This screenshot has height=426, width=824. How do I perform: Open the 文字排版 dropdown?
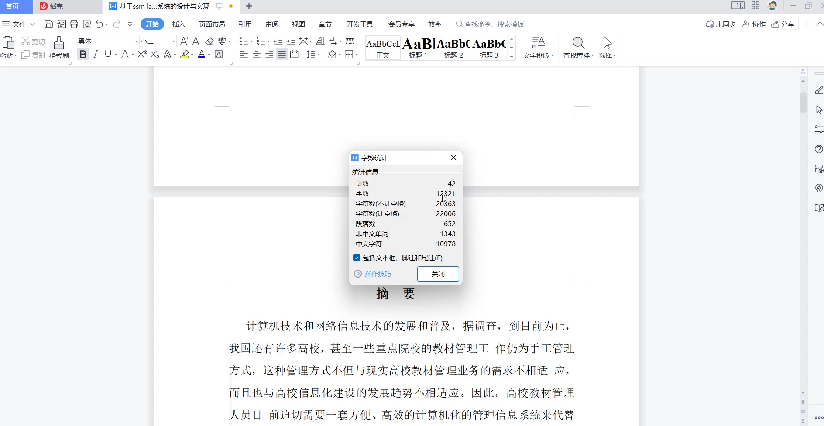pyautogui.click(x=538, y=55)
